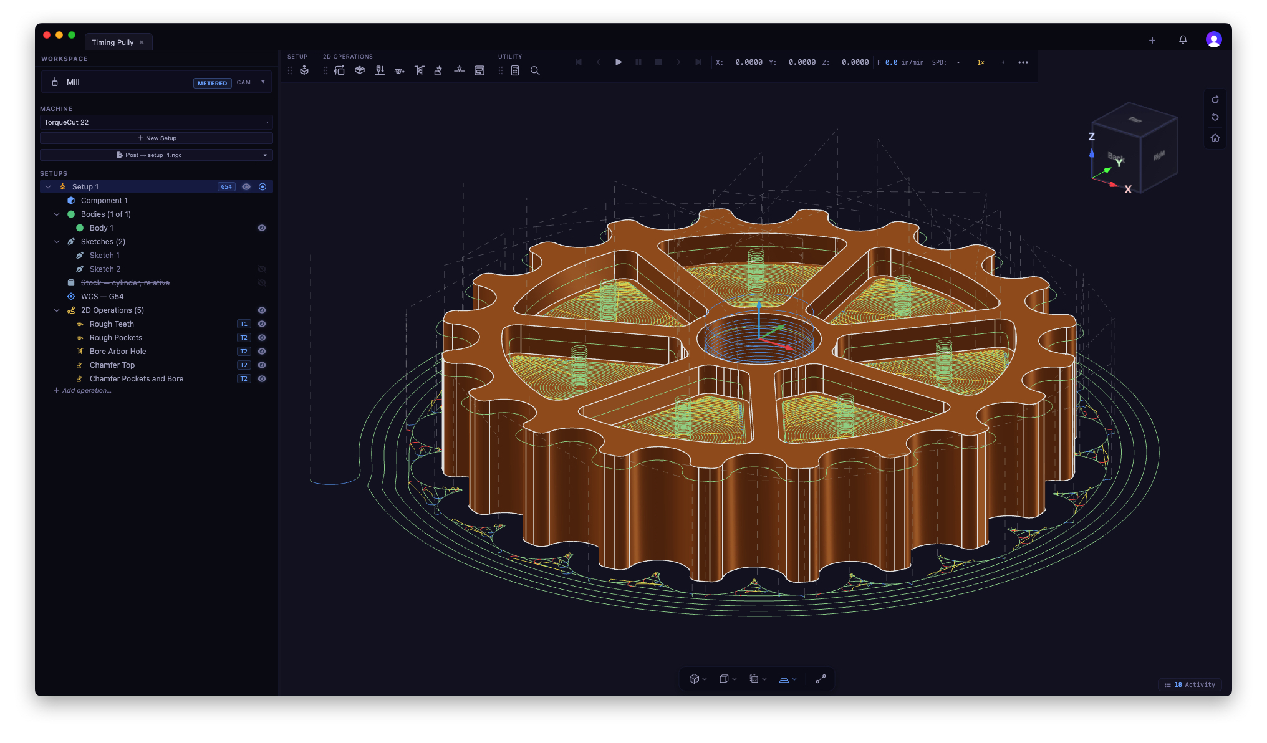Click the Utility toolbar drag handle
The height and width of the screenshot is (743, 1267).
tap(501, 70)
